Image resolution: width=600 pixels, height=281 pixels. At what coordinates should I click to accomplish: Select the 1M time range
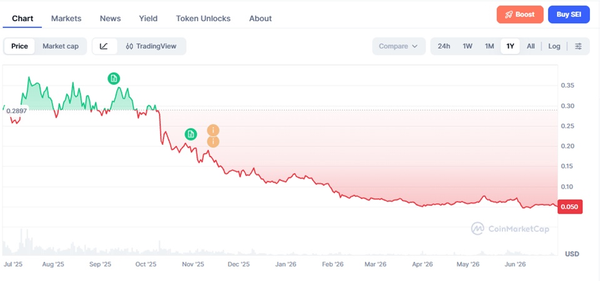pyautogui.click(x=489, y=46)
